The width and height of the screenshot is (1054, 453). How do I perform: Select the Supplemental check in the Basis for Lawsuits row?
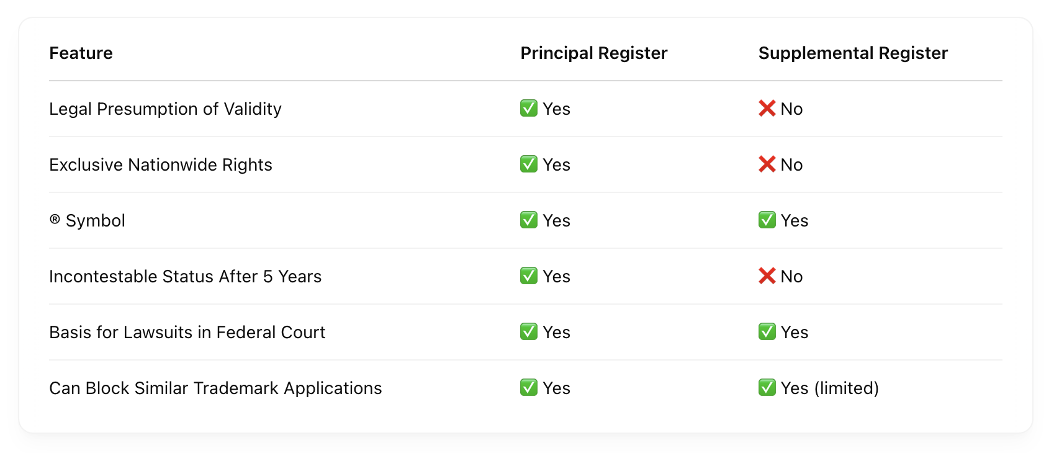[767, 331]
